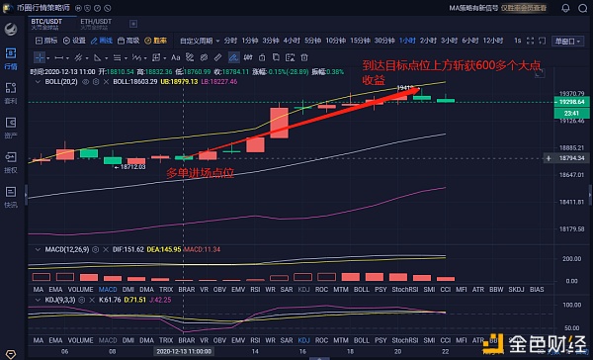593x360 pixels.
Task: Select the horizontal line drawing tool
Action: pos(59,57)
